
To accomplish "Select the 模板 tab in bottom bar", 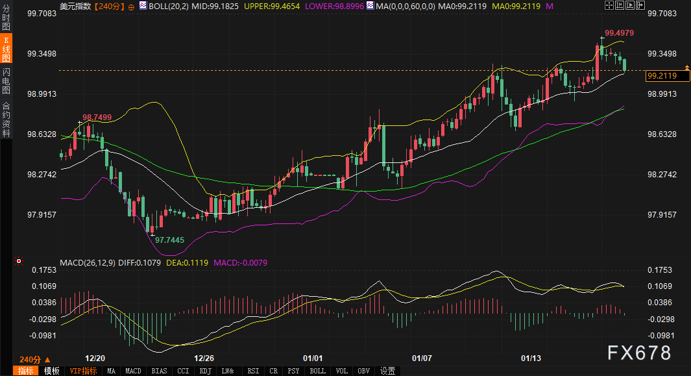I will click(x=52, y=371).
